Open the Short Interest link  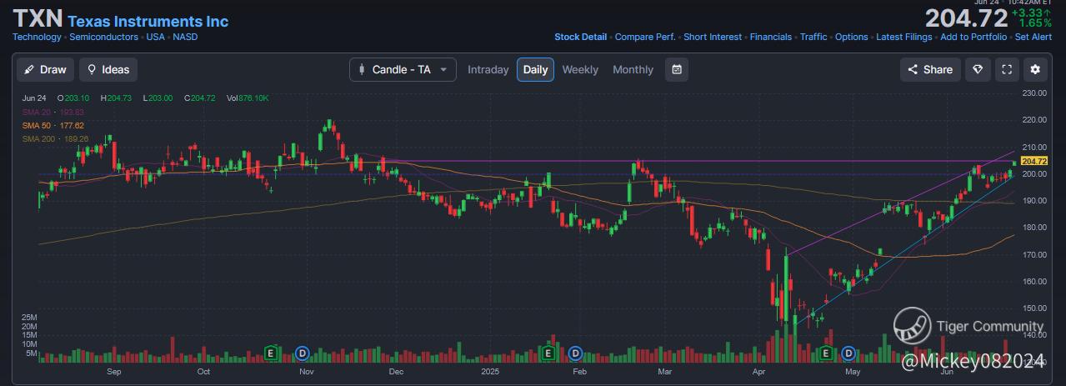pos(713,38)
